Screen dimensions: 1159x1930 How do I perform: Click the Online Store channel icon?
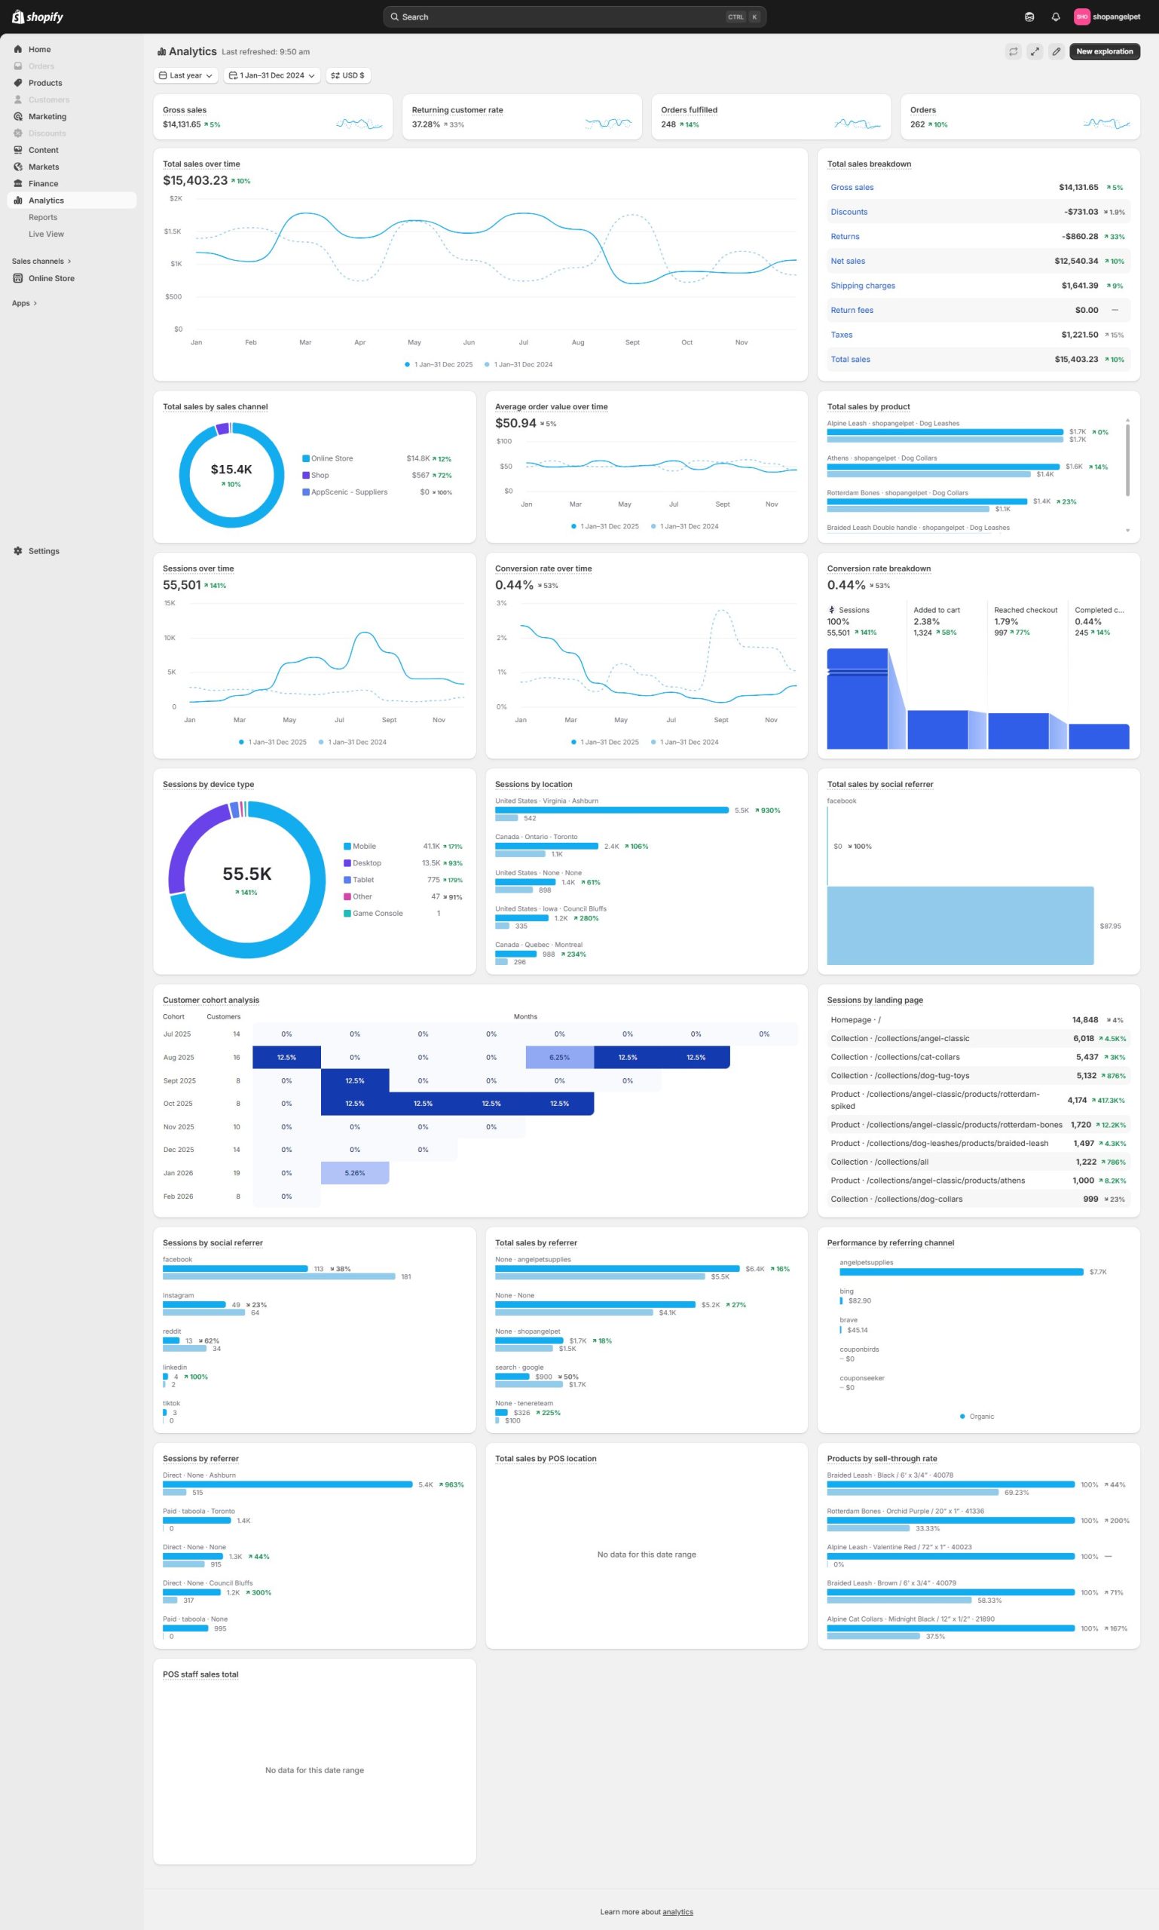click(x=18, y=278)
